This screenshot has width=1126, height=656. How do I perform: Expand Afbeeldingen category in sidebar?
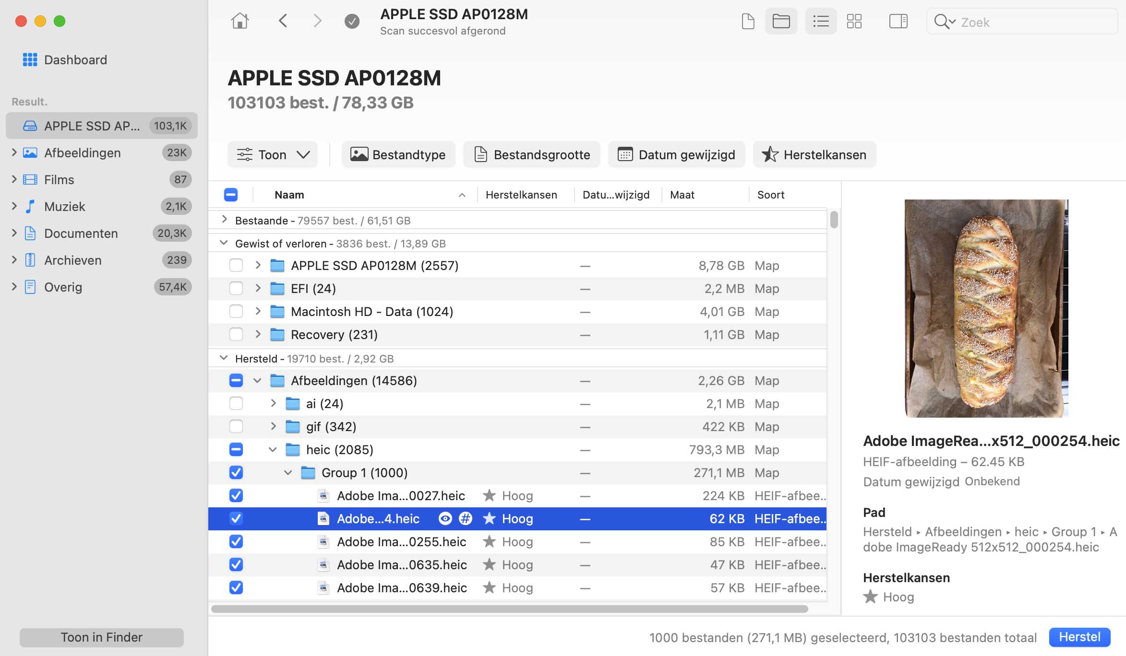14,152
